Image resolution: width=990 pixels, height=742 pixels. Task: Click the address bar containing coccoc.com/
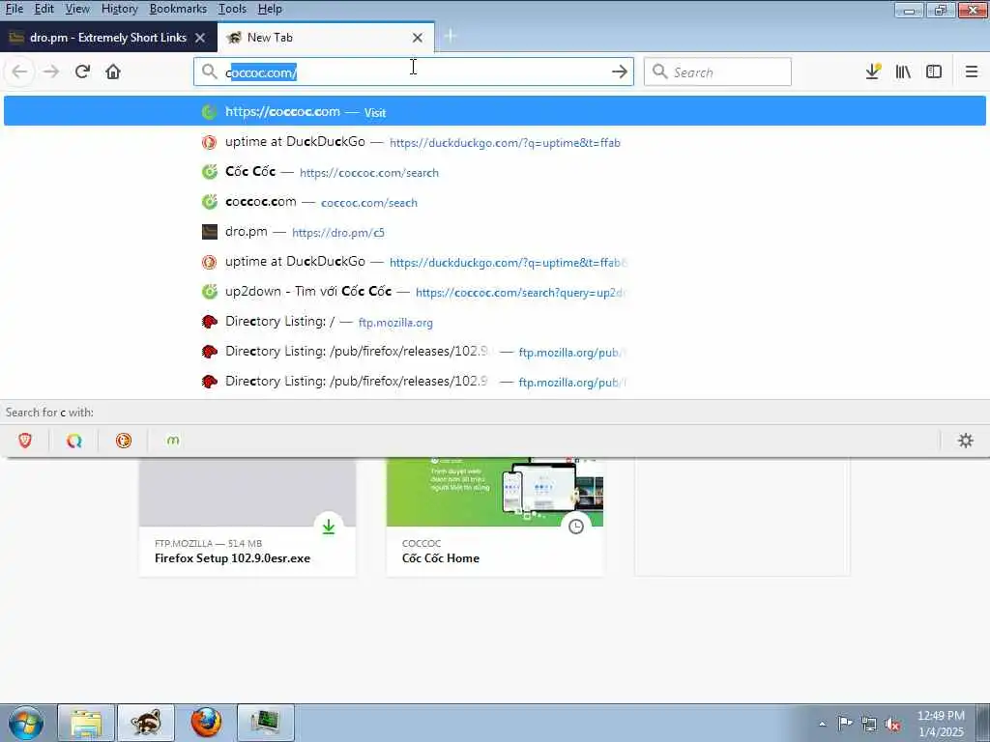[x=414, y=71]
